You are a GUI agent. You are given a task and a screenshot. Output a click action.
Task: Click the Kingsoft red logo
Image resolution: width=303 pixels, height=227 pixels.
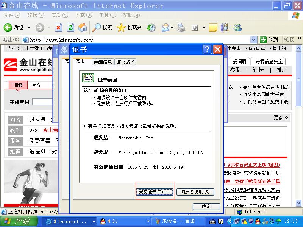tap(11, 65)
